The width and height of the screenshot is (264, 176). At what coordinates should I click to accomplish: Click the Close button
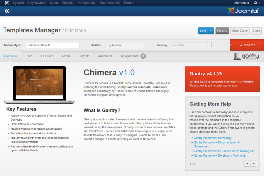(256, 31)
